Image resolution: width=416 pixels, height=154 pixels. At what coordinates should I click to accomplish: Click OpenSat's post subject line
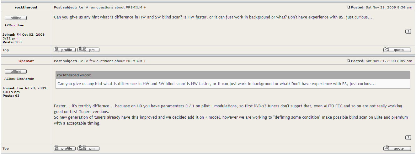(100, 61)
